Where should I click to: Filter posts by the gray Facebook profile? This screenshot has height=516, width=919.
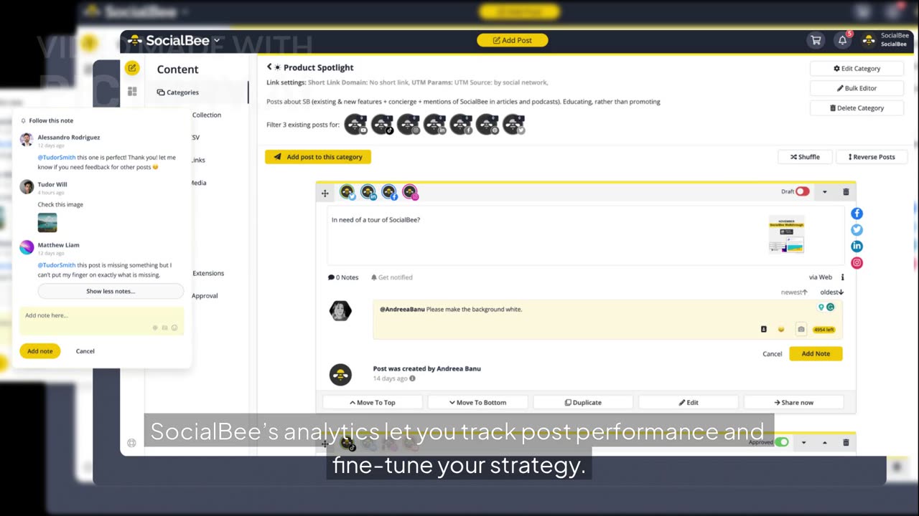(461, 125)
